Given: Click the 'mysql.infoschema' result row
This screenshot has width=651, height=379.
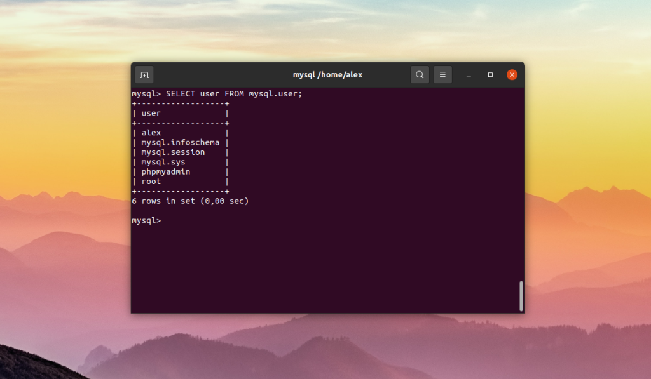Looking at the screenshot, I should click(180, 143).
